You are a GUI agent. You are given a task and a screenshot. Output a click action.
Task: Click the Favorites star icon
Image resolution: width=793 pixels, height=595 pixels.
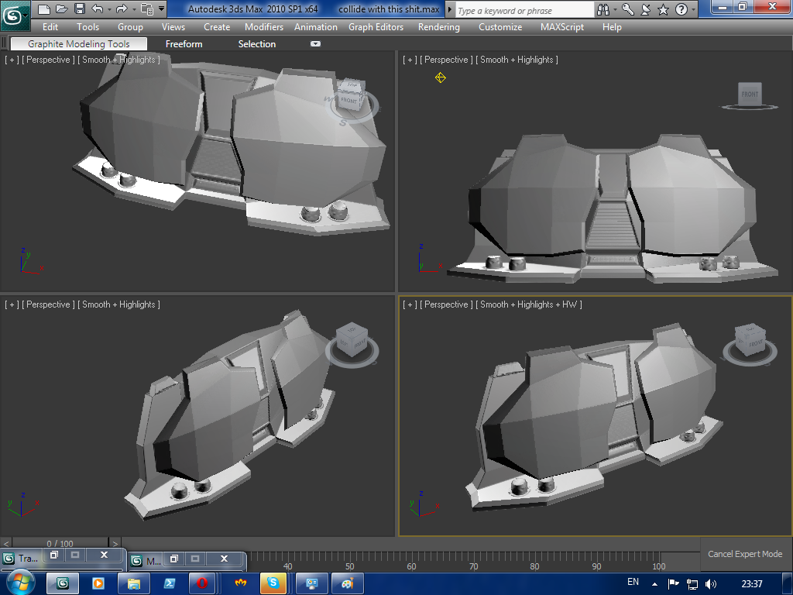click(663, 10)
